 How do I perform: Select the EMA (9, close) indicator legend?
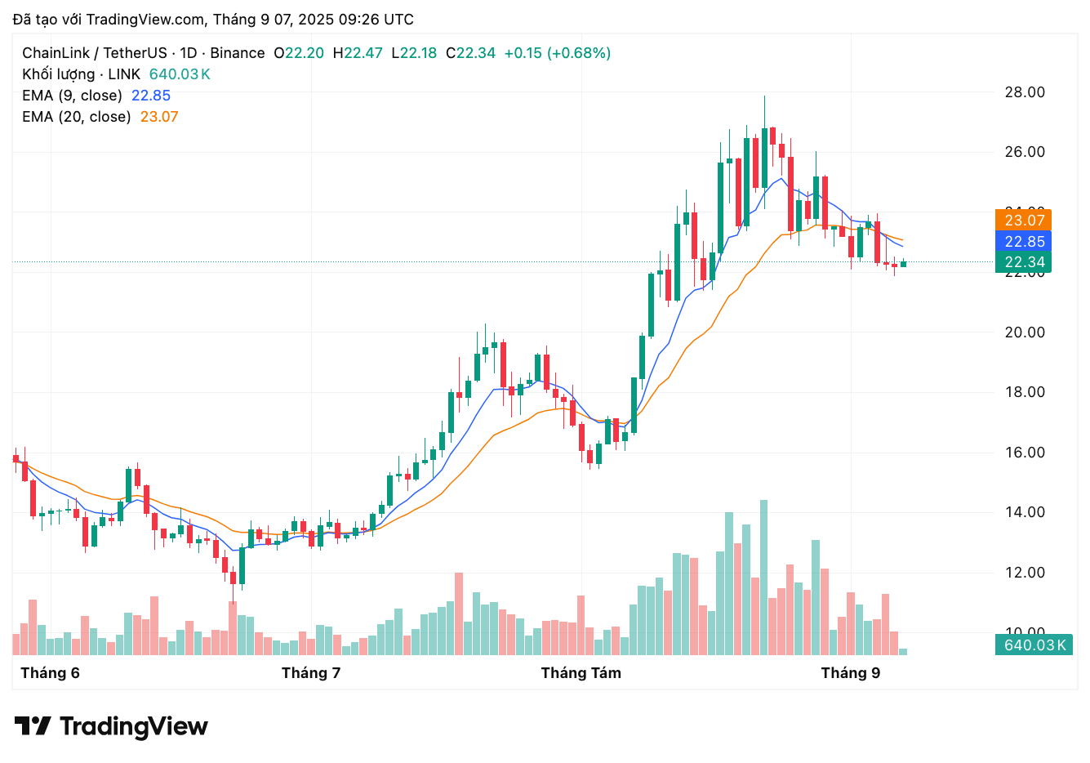72,96
